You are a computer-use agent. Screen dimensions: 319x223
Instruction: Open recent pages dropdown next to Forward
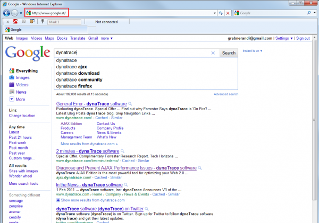tap(21, 13)
